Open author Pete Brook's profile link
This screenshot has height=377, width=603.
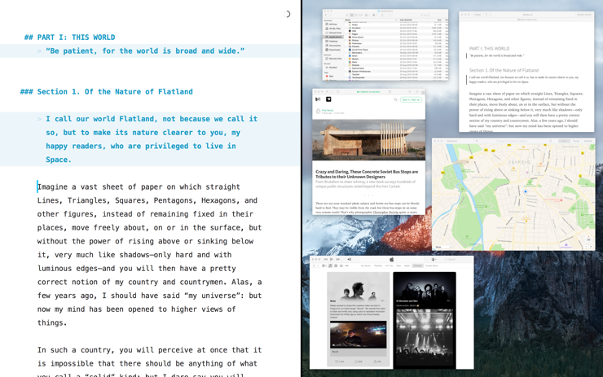coord(328,110)
